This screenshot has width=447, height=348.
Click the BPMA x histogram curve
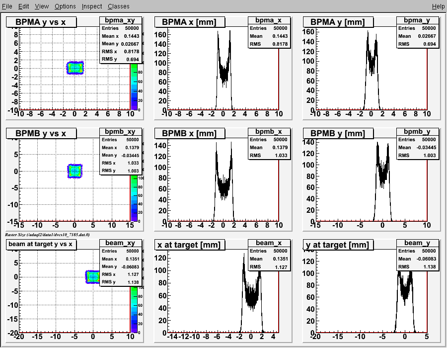tap(224, 71)
